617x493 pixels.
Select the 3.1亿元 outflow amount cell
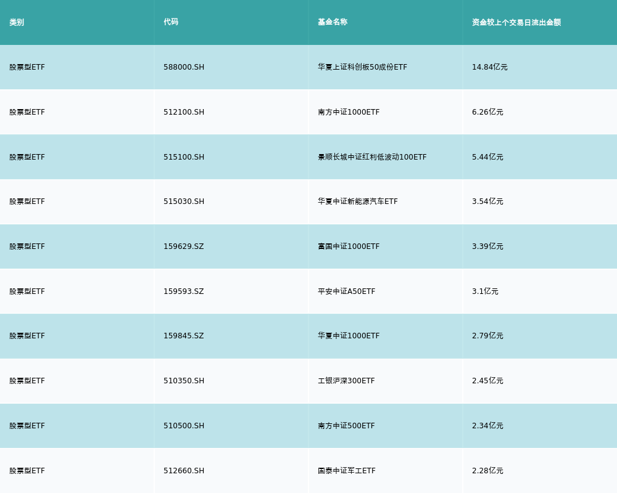(485, 291)
